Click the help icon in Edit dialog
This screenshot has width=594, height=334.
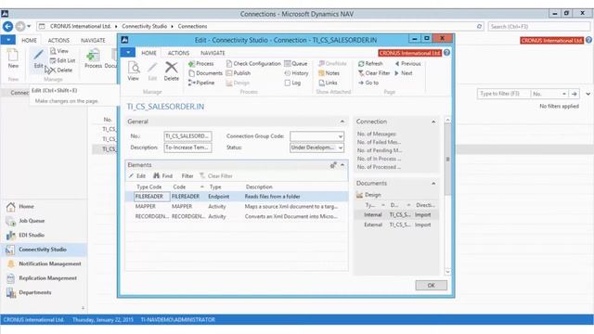(x=447, y=53)
